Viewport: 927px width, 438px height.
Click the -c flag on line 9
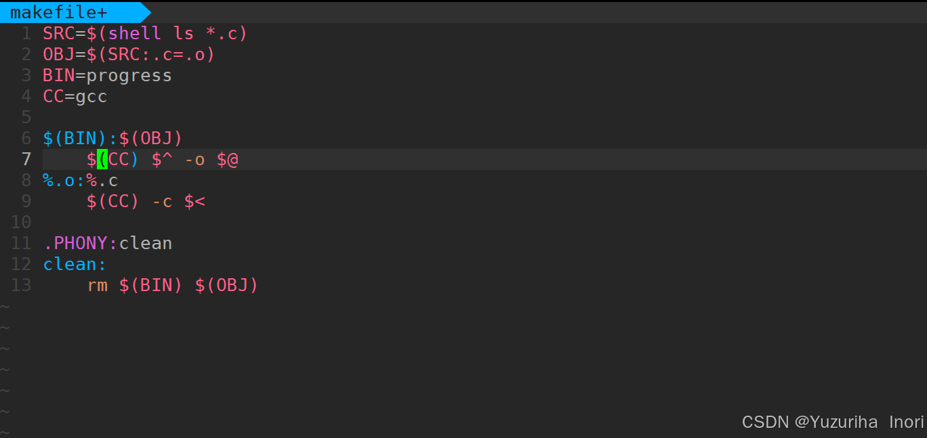pyautogui.click(x=162, y=201)
